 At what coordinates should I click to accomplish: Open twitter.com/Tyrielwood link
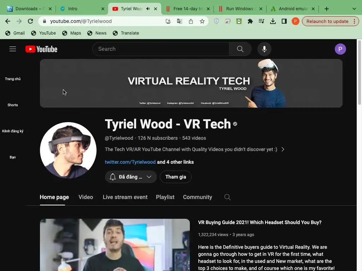130,162
